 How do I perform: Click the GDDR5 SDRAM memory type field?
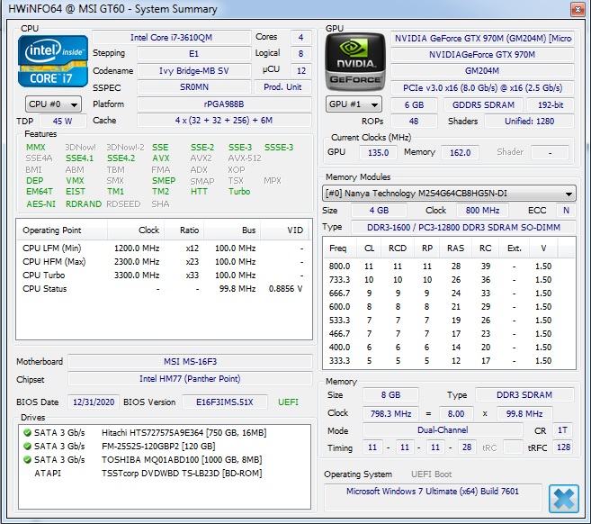click(x=483, y=104)
